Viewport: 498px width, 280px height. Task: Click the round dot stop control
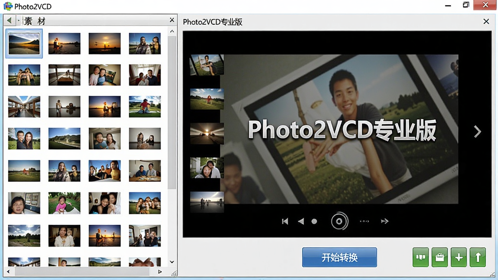click(x=314, y=221)
